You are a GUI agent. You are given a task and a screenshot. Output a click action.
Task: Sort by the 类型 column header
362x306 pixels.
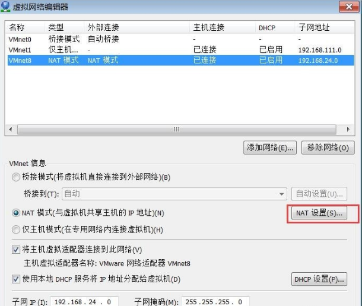[64, 27]
